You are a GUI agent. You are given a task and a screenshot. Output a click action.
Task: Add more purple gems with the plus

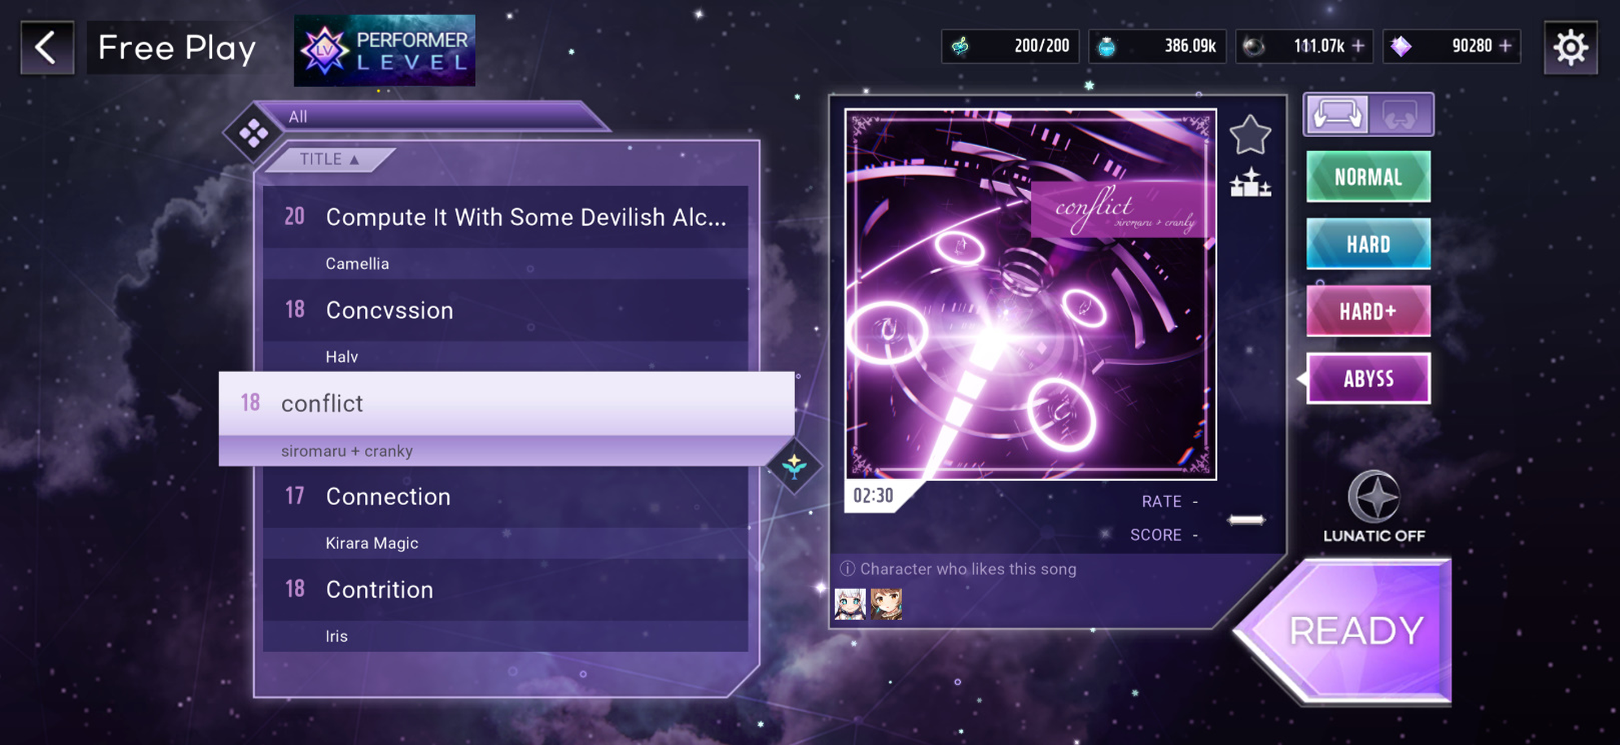point(1505,46)
